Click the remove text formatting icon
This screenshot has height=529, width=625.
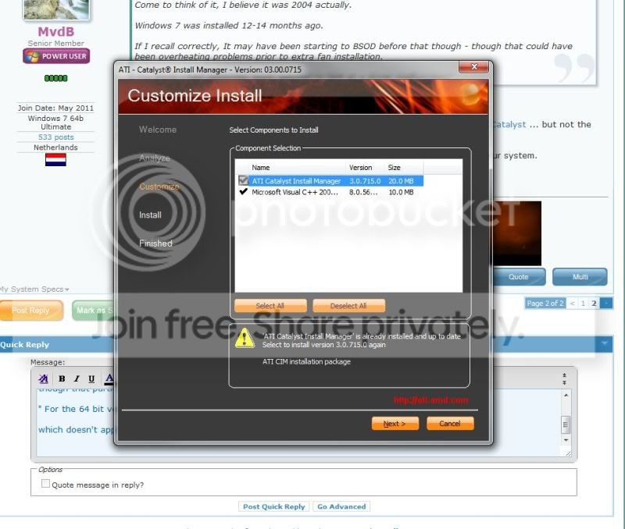43,378
